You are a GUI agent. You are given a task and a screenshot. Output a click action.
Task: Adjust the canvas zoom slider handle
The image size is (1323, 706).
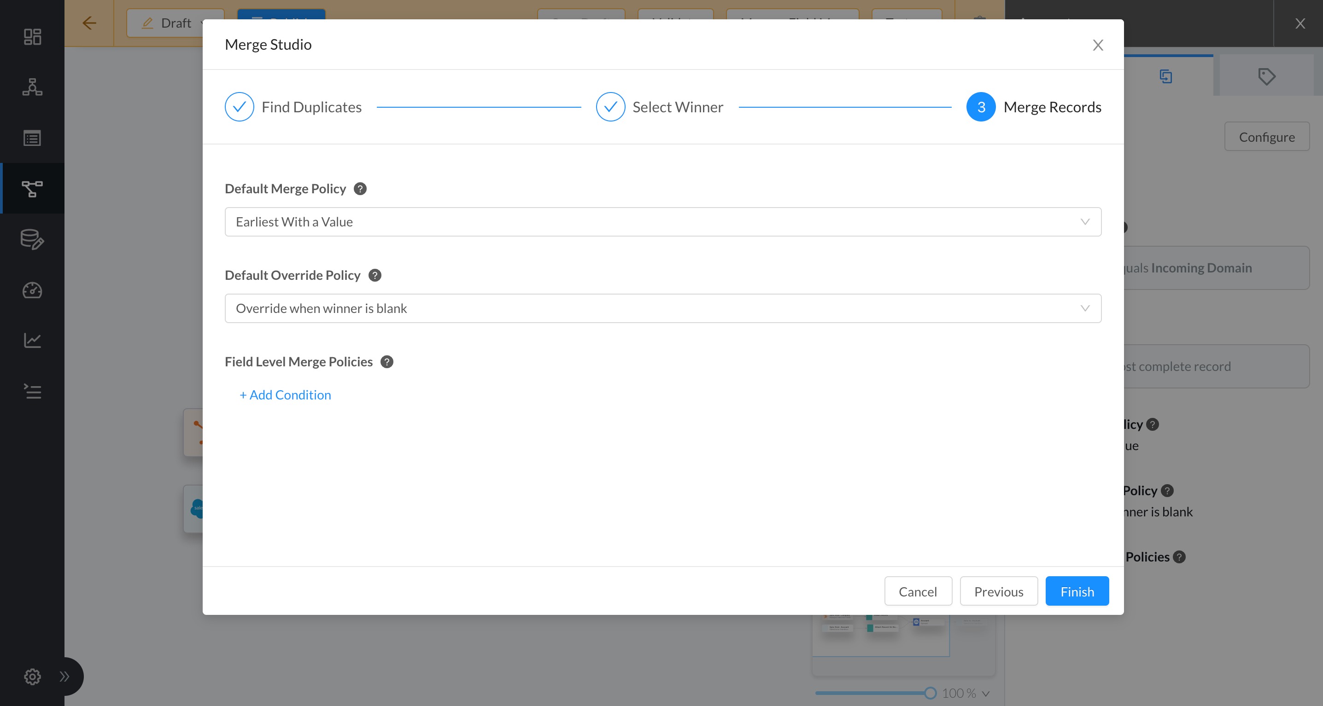pos(930,693)
